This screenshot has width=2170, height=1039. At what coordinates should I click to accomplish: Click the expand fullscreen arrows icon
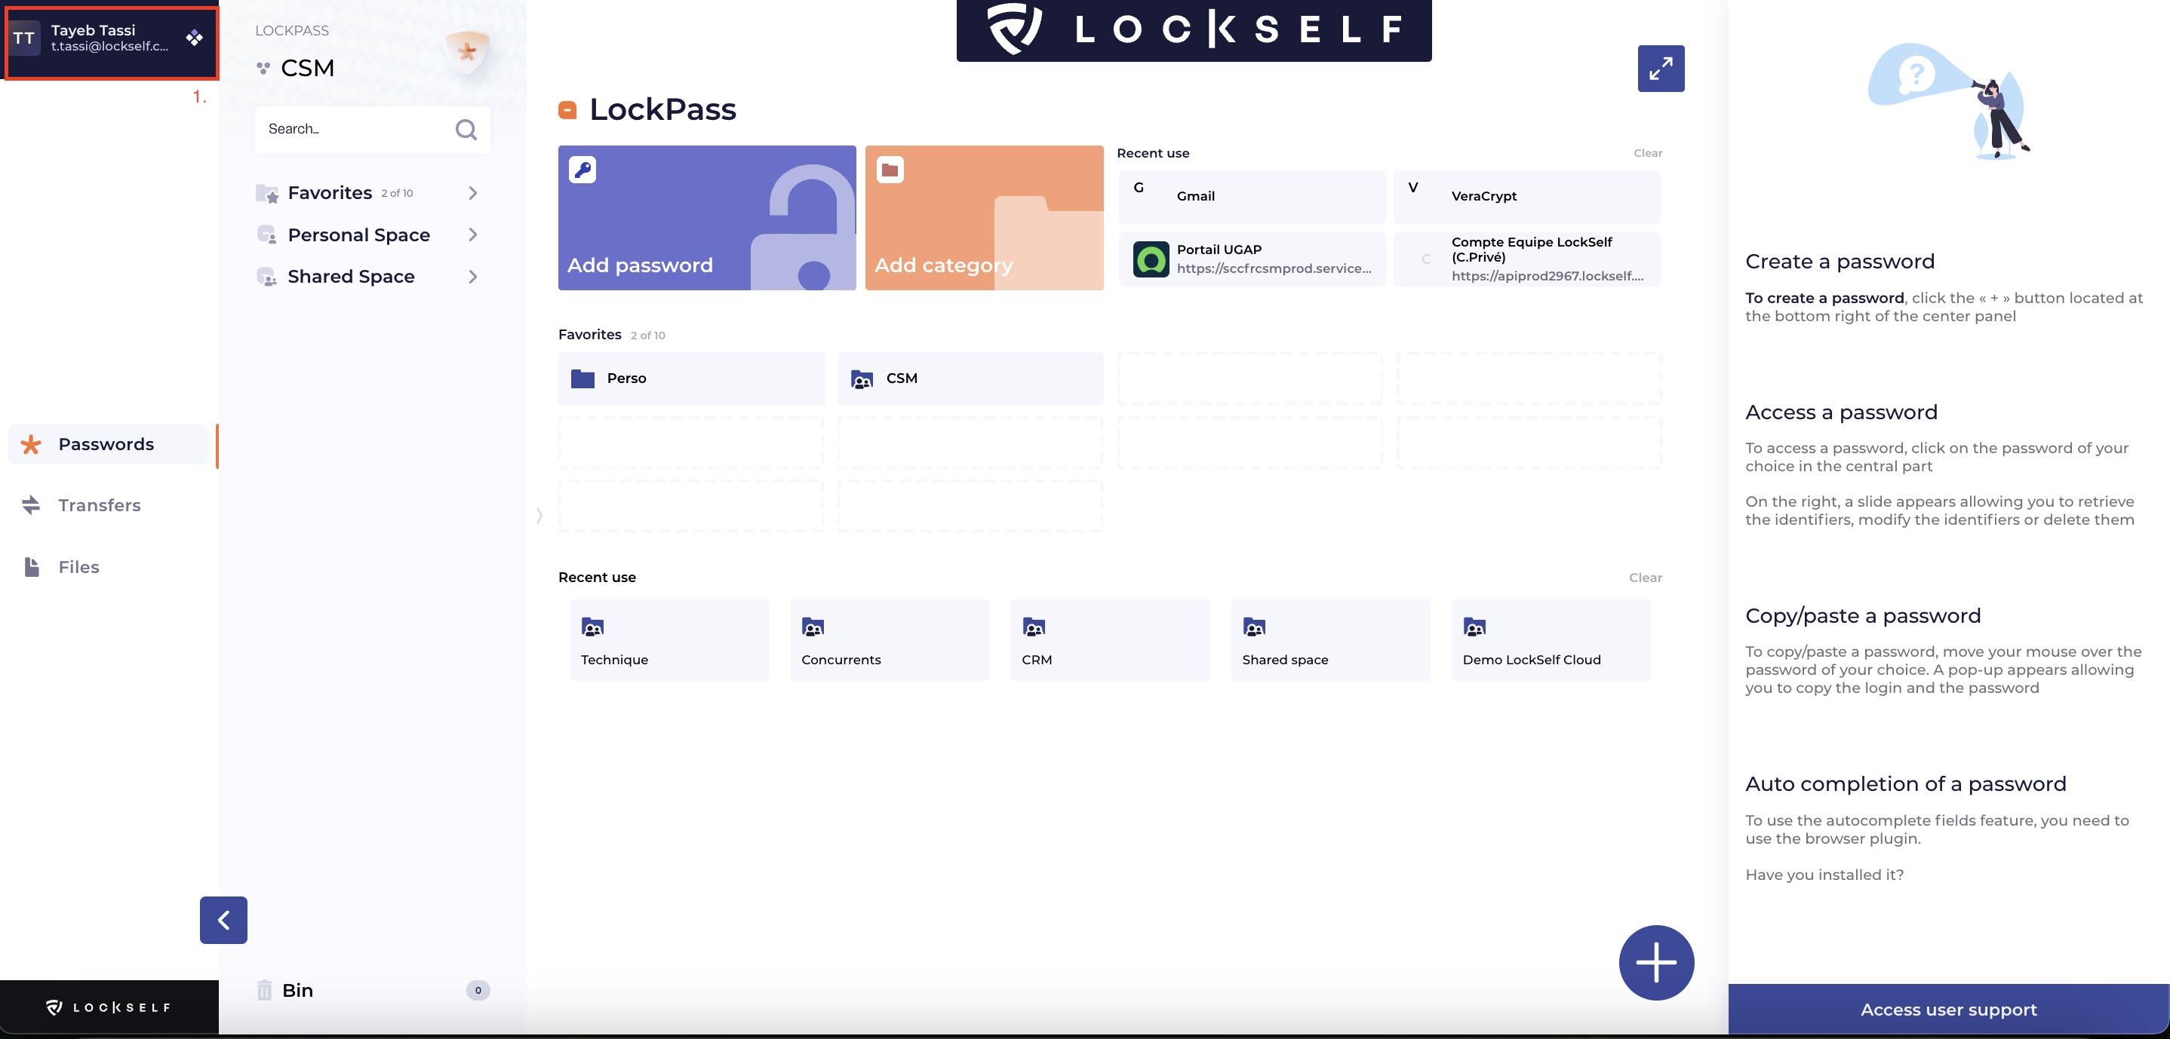[x=1661, y=68]
